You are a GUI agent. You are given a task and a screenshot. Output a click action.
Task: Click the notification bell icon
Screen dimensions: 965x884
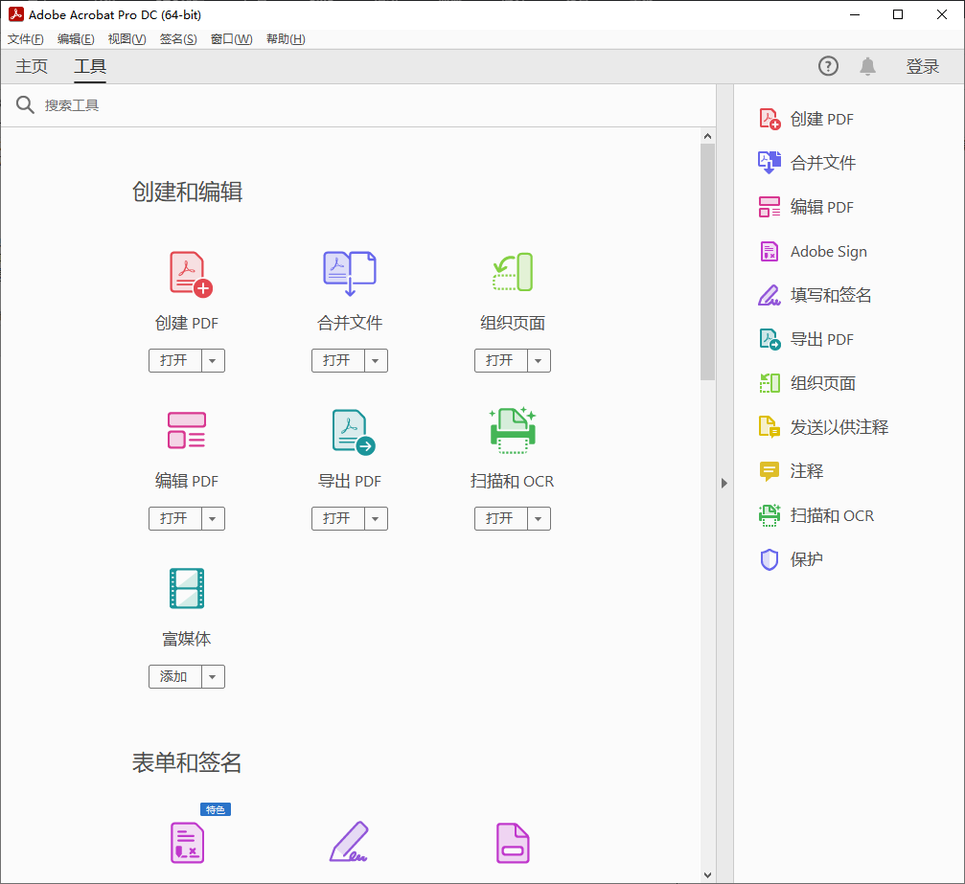pyautogui.click(x=867, y=66)
